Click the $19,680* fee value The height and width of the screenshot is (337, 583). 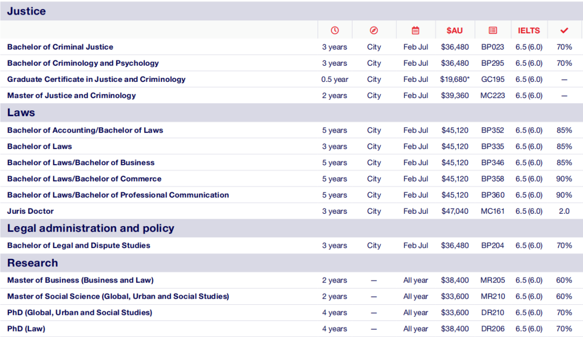tap(455, 79)
